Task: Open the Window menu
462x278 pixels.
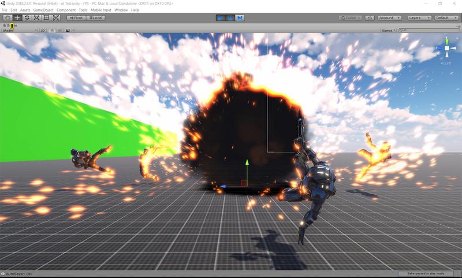Action: [x=121, y=10]
